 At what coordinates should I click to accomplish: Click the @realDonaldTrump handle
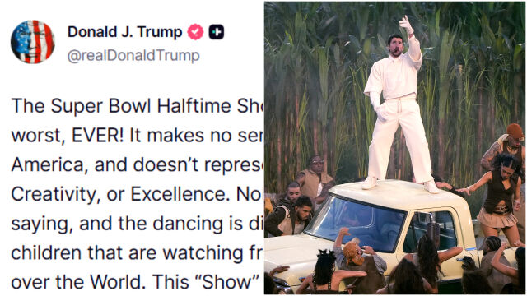click(x=133, y=55)
